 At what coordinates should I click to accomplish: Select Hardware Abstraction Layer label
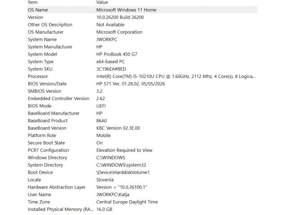(x=57, y=187)
